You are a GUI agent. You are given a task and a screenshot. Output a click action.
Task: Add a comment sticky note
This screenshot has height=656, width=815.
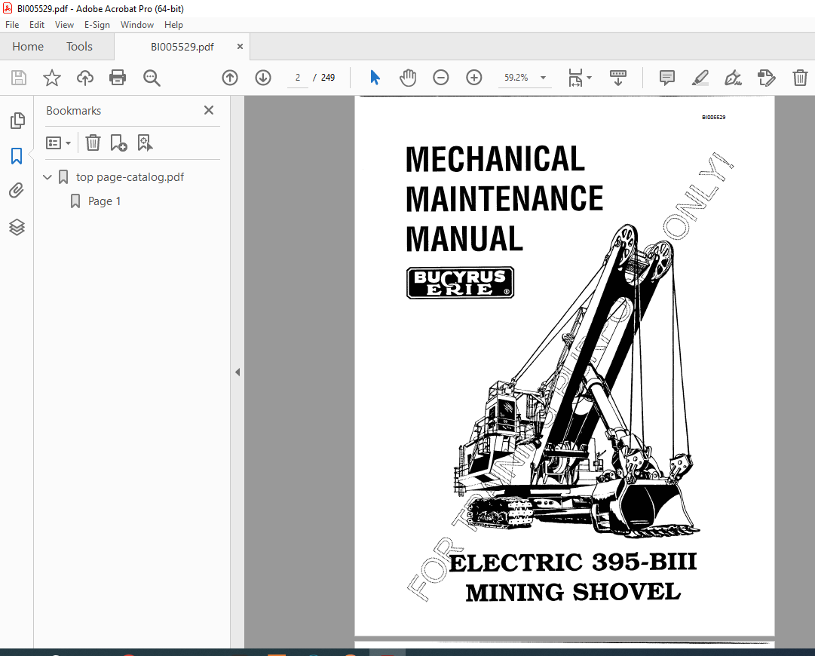click(x=667, y=78)
